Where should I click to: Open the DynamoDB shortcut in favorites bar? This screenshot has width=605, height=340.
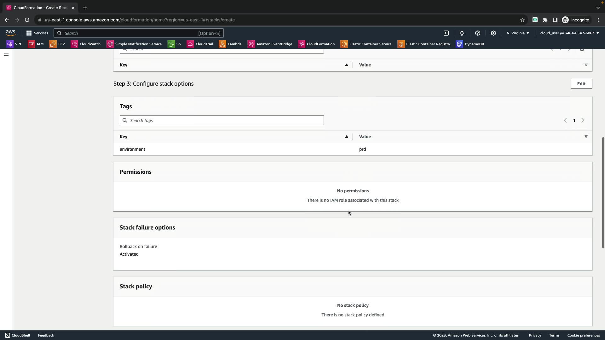470,44
